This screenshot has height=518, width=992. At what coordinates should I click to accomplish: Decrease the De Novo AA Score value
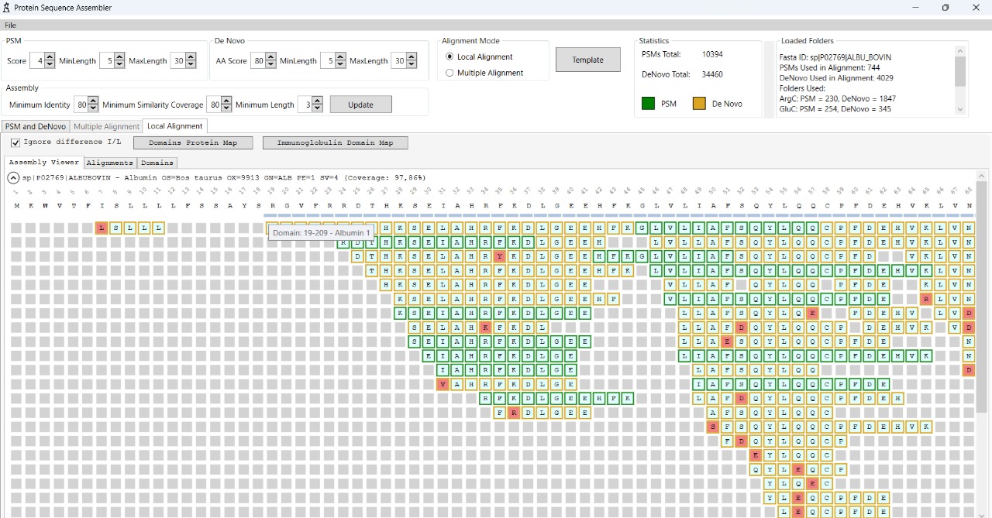click(270, 64)
